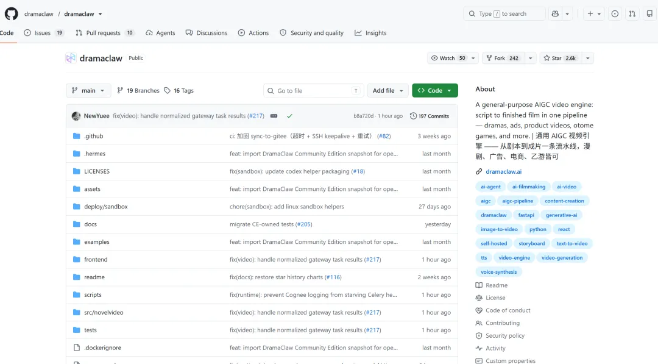
Task: Open the NewYuee author link
Action: [96, 116]
